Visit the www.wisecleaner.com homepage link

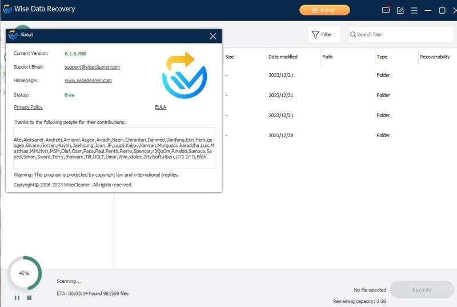click(x=88, y=81)
